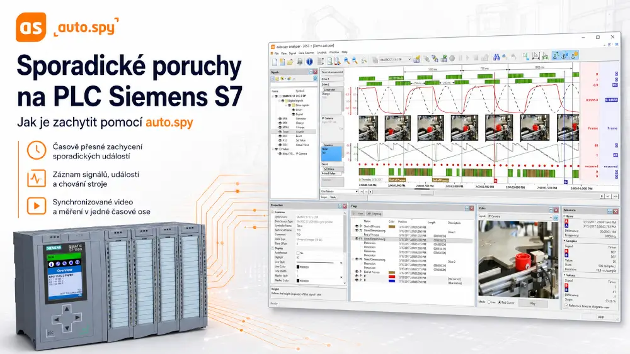Screen dimensions: 630x354
Task: Toggle eye icon of the Video node
Action: (x=276, y=149)
